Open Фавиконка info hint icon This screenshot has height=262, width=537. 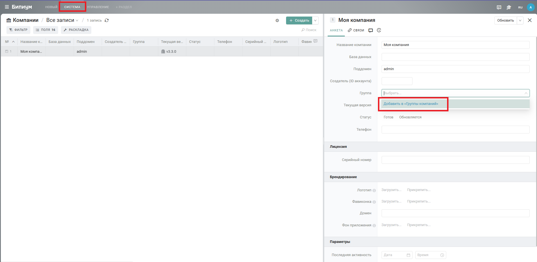coord(374,202)
